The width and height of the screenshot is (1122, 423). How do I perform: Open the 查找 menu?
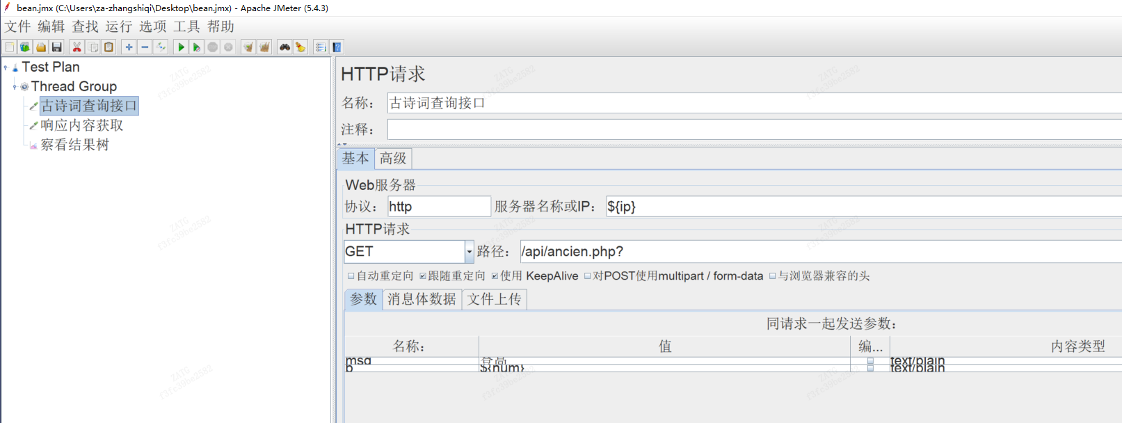click(x=86, y=26)
